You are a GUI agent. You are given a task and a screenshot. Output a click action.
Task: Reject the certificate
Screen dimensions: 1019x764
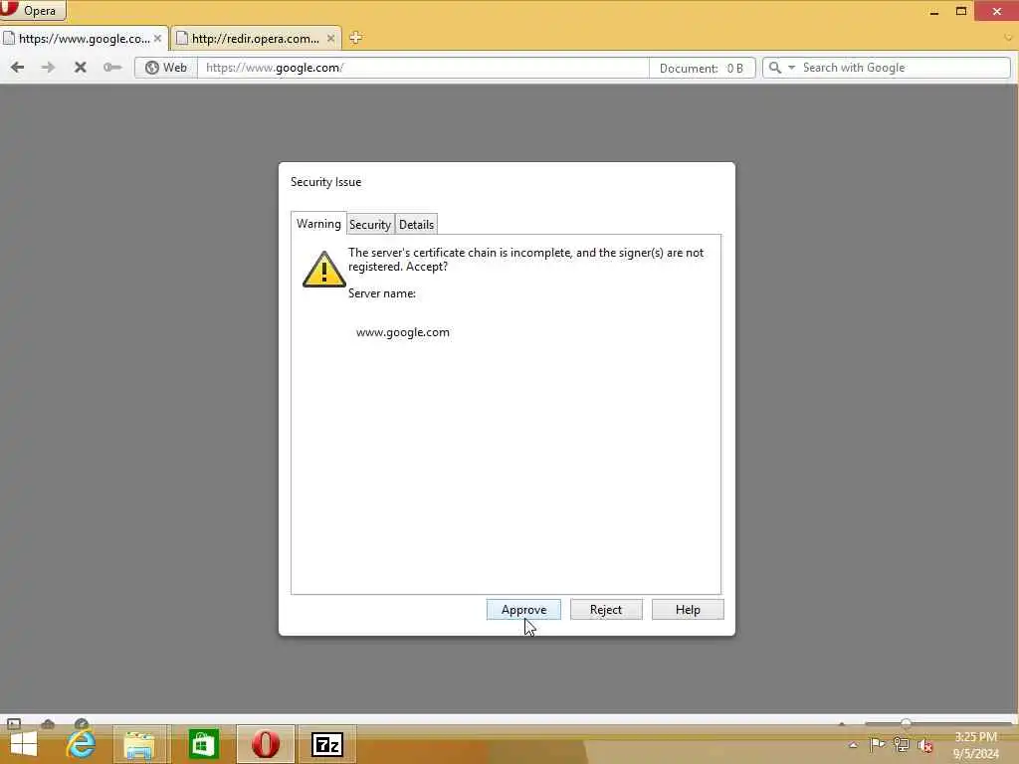point(606,610)
